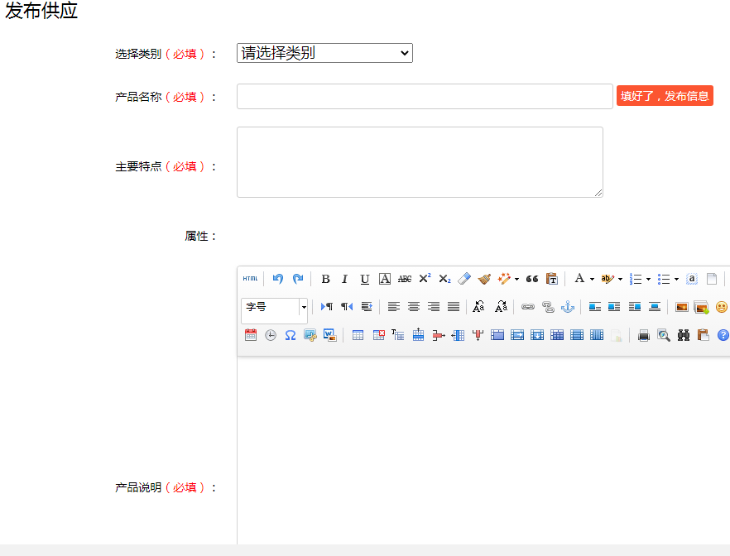Insert hyperlink using chain link icon

tap(527, 307)
